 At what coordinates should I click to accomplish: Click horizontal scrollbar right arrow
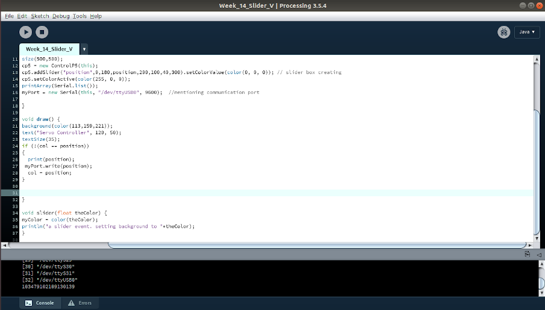point(530,245)
